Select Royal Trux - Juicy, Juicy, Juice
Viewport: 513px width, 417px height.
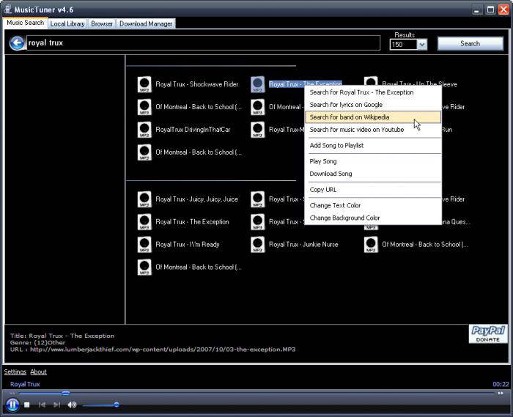(196, 199)
